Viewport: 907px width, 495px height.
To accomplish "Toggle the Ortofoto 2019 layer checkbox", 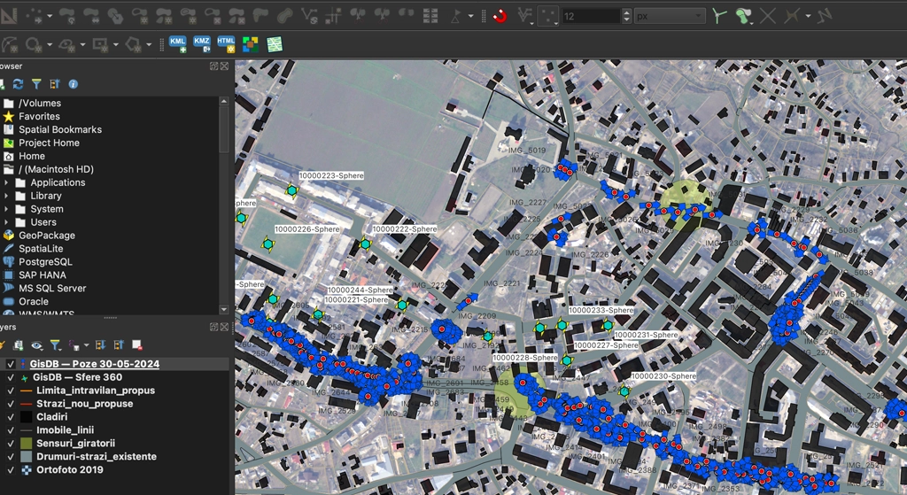I will point(11,470).
